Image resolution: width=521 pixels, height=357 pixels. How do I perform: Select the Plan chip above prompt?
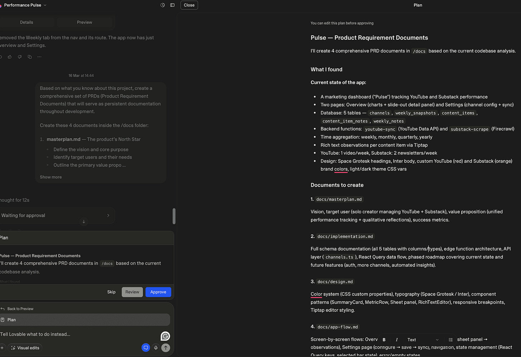click(85, 320)
